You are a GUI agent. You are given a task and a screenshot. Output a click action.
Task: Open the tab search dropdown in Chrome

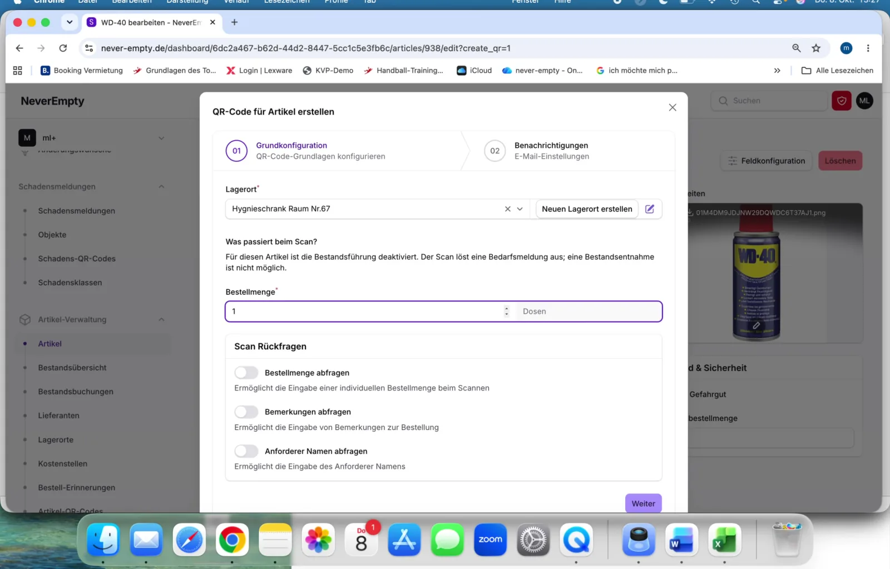click(70, 22)
